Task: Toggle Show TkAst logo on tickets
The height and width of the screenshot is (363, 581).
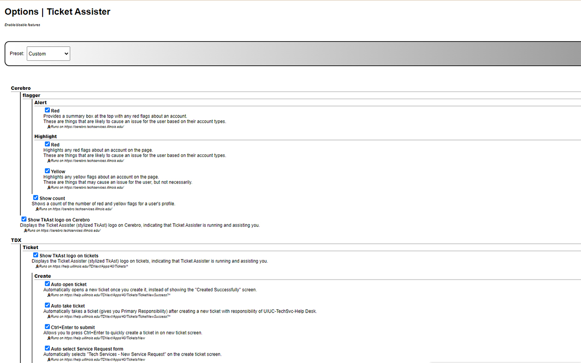Action: click(35, 255)
